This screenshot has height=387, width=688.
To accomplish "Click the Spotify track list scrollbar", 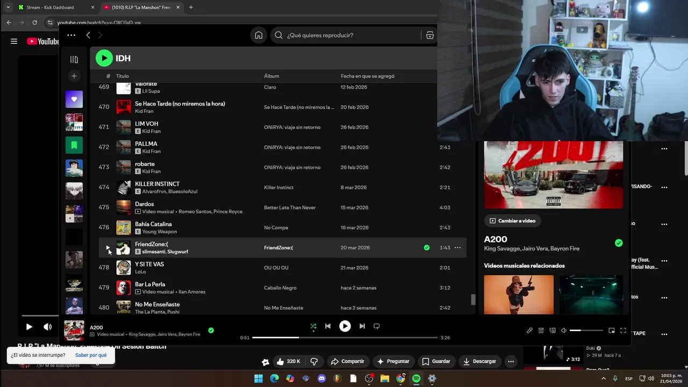I will click(474, 299).
